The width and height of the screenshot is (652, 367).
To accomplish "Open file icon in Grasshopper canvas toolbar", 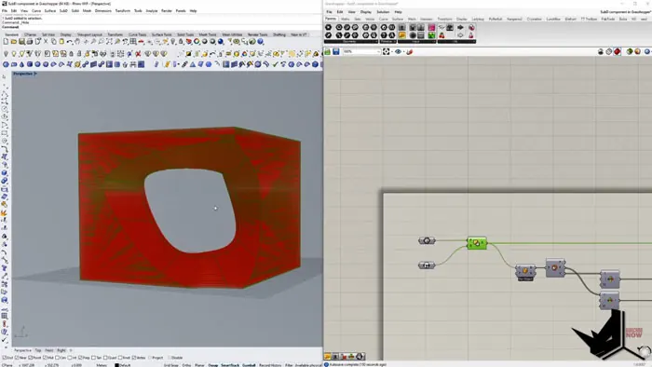I will (328, 52).
